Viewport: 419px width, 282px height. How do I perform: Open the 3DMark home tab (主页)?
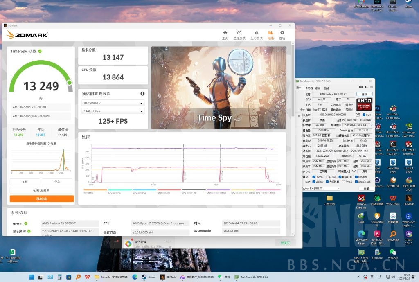pos(225,35)
